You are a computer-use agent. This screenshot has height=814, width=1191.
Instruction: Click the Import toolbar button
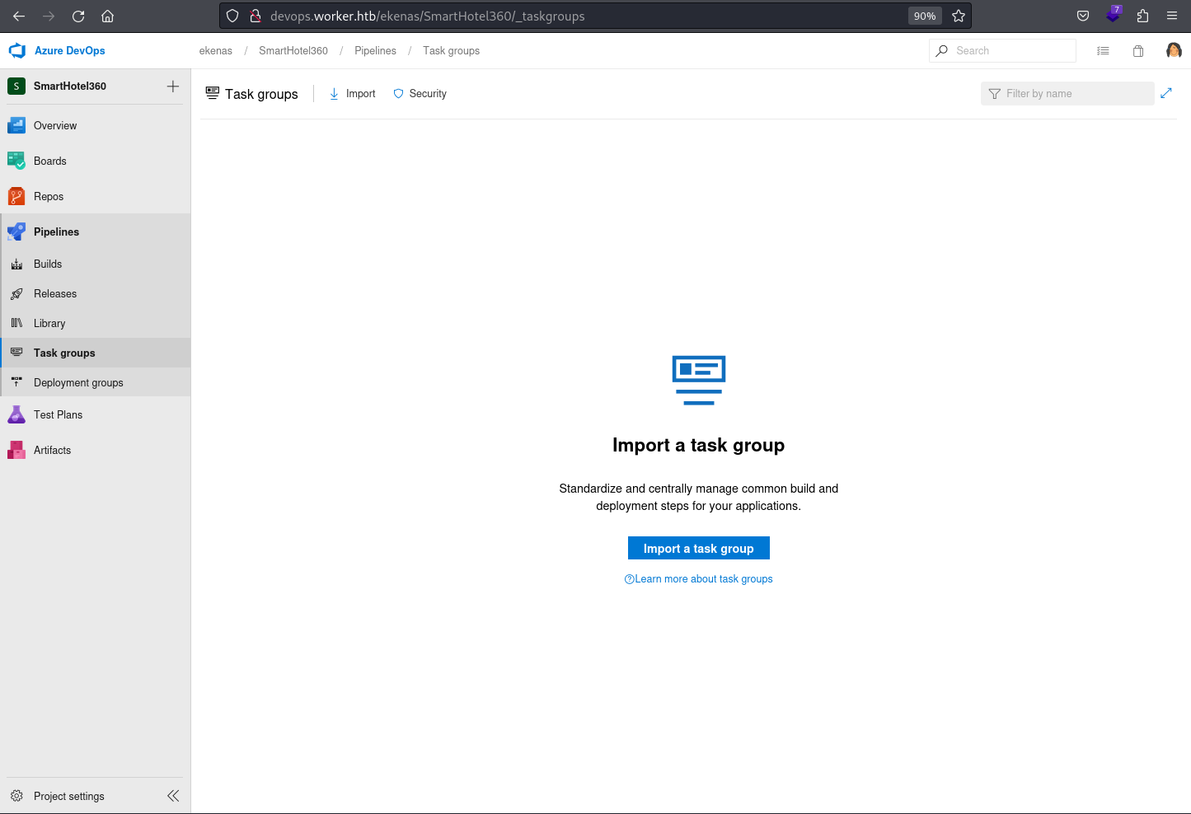pos(352,94)
